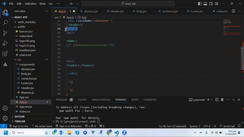Open errors and warnings status indicator
The height and width of the screenshot is (137, 244).
pos(90,126)
